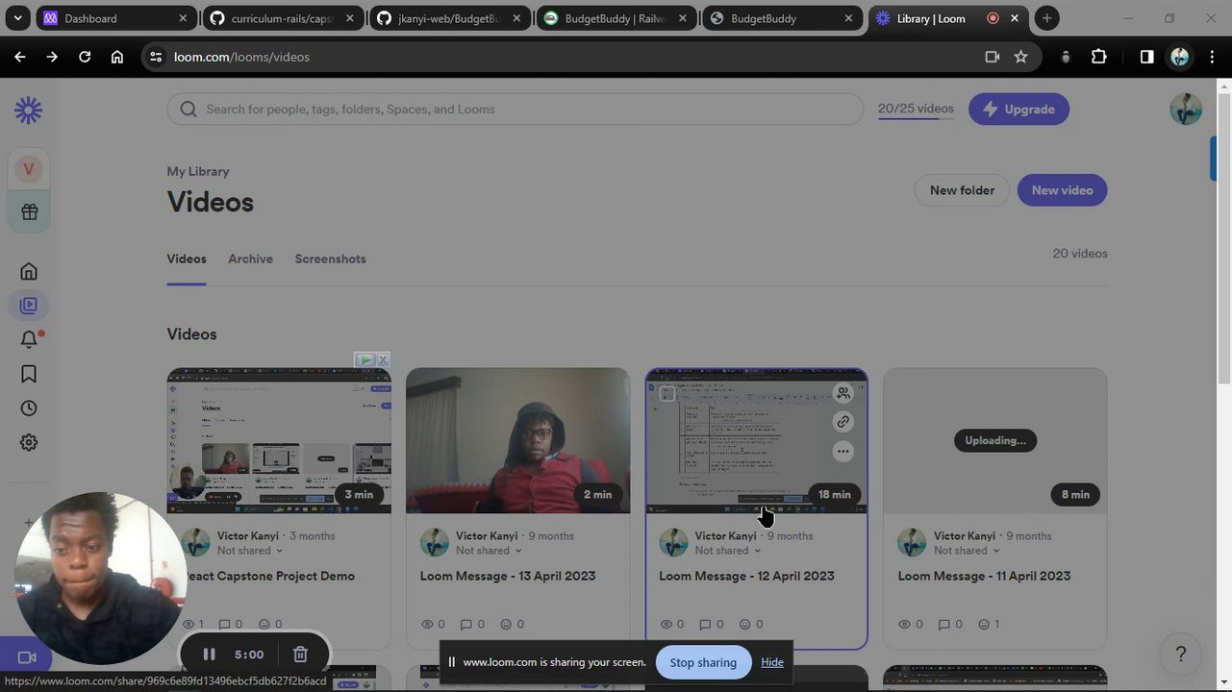Switch to the Dashboard browser tab
Viewport: 1232px width, 692px height.
(115, 18)
